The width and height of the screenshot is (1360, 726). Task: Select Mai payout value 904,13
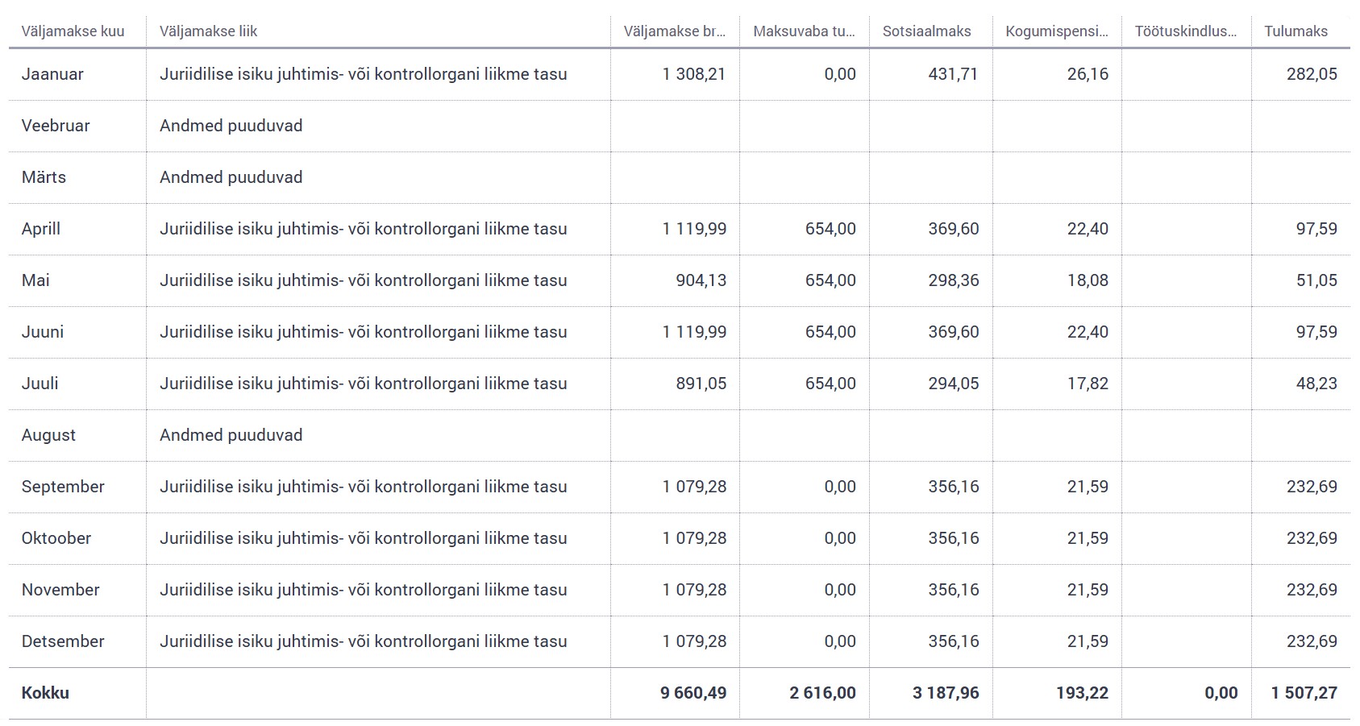click(701, 280)
